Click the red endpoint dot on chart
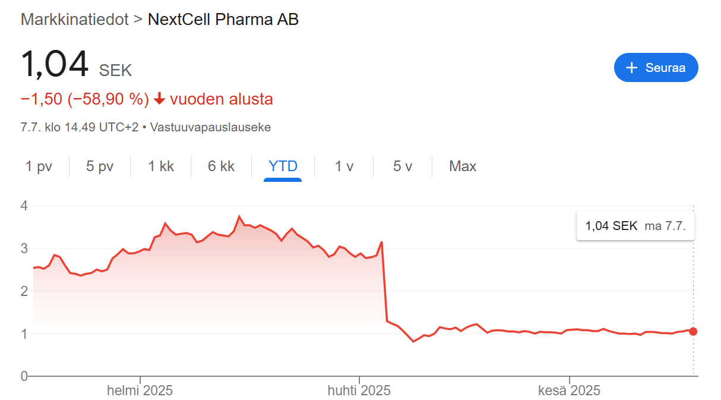 (x=693, y=332)
